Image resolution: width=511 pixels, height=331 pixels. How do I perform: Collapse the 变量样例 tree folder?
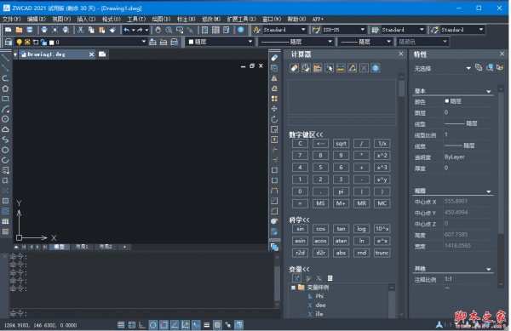click(293, 288)
